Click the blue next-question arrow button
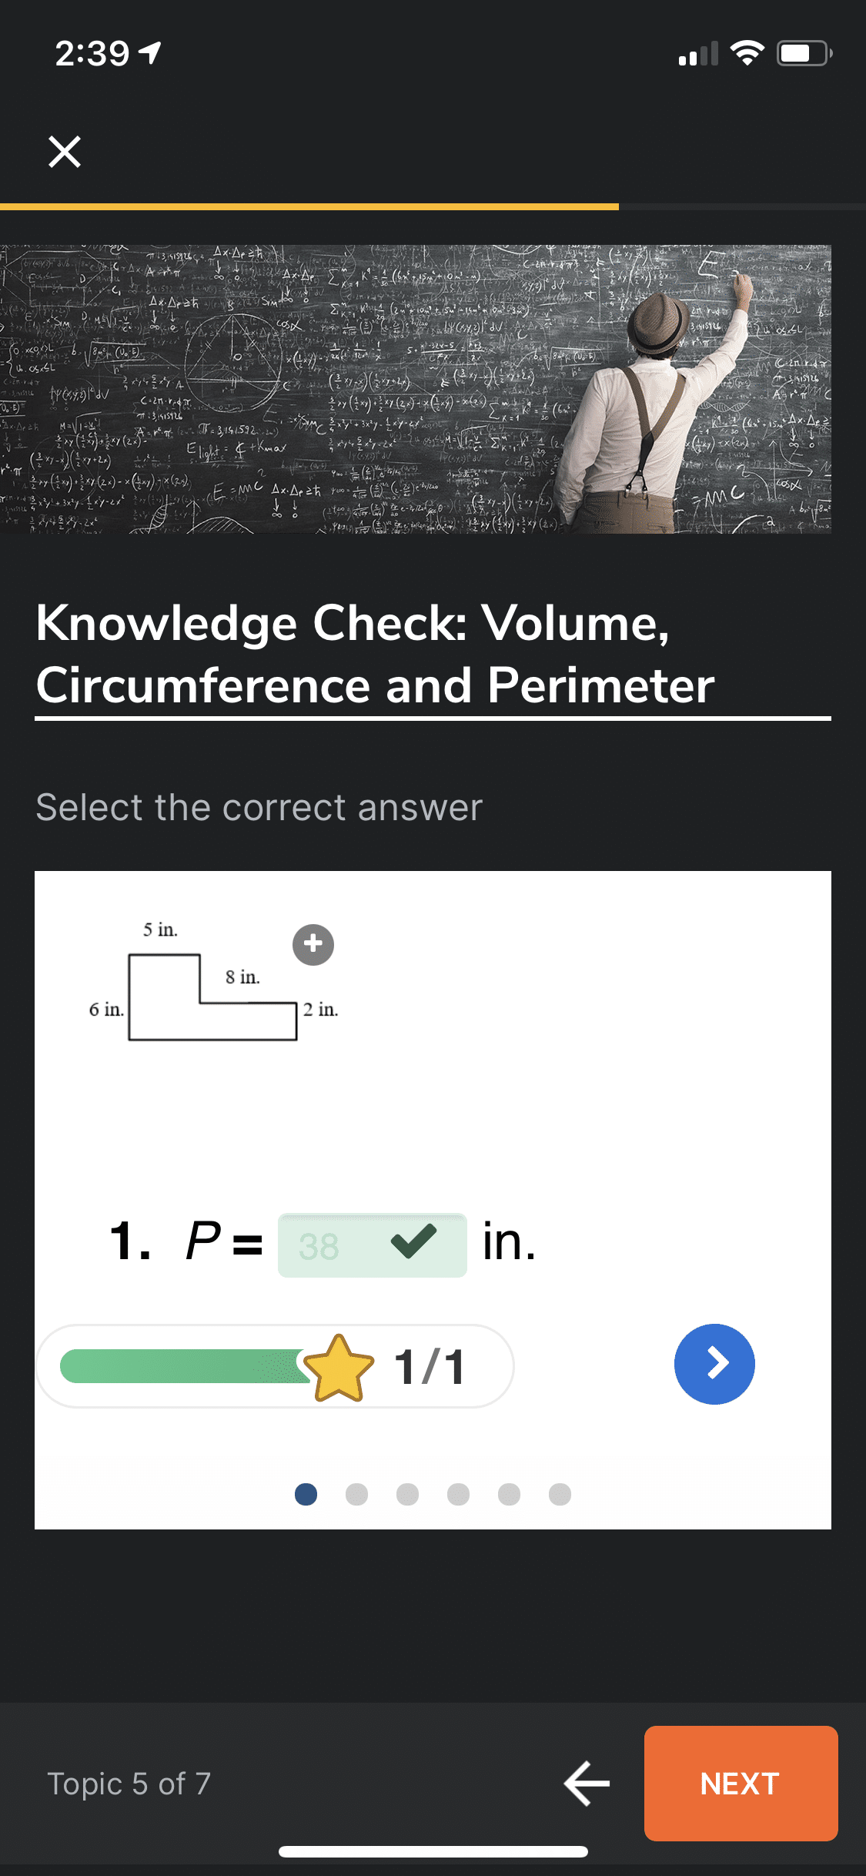This screenshot has width=866, height=1876. [x=714, y=1364]
